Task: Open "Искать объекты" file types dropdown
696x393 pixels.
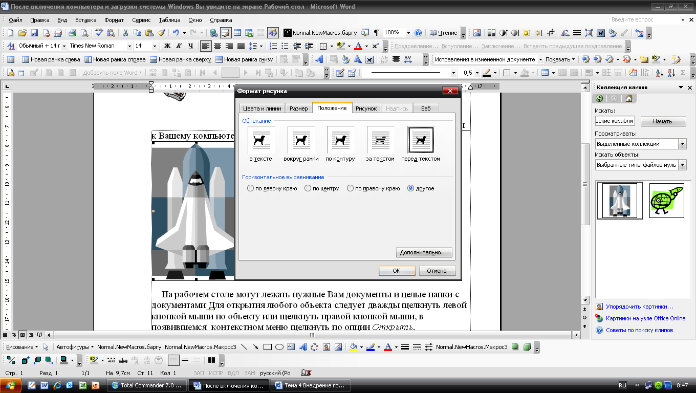Action: (682, 165)
